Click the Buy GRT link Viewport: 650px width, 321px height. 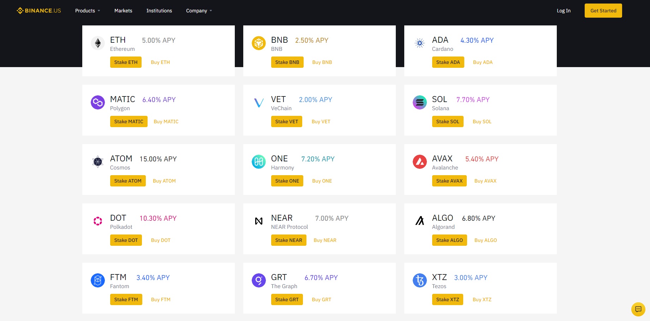pyautogui.click(x=322, y=299)
